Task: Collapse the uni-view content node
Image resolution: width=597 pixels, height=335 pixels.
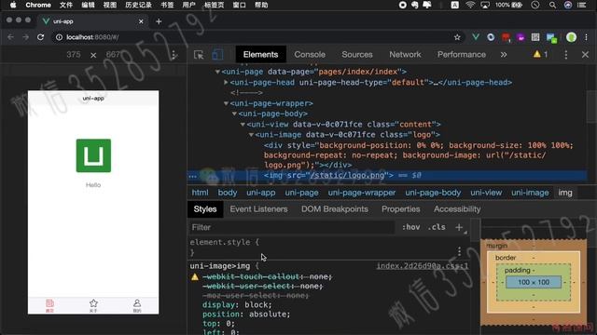Action: click(x=243, y=125)
